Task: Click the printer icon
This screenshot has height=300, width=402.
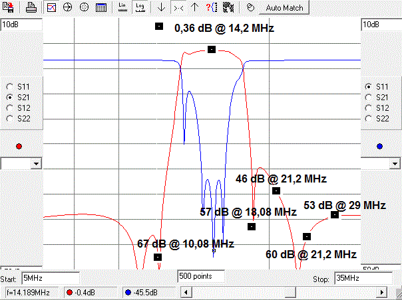Action: (31, 8)
